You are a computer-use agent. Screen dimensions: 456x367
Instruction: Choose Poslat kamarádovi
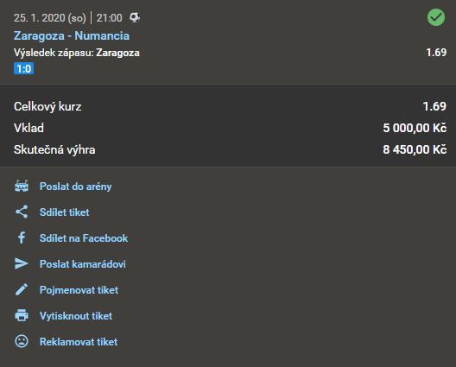[x=83, y=264]
